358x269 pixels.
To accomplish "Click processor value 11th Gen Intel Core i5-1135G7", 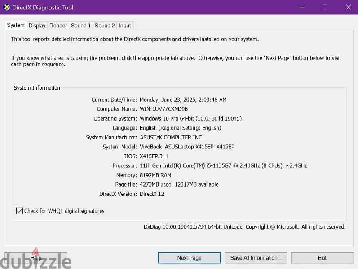I will [x=223, y=166].
